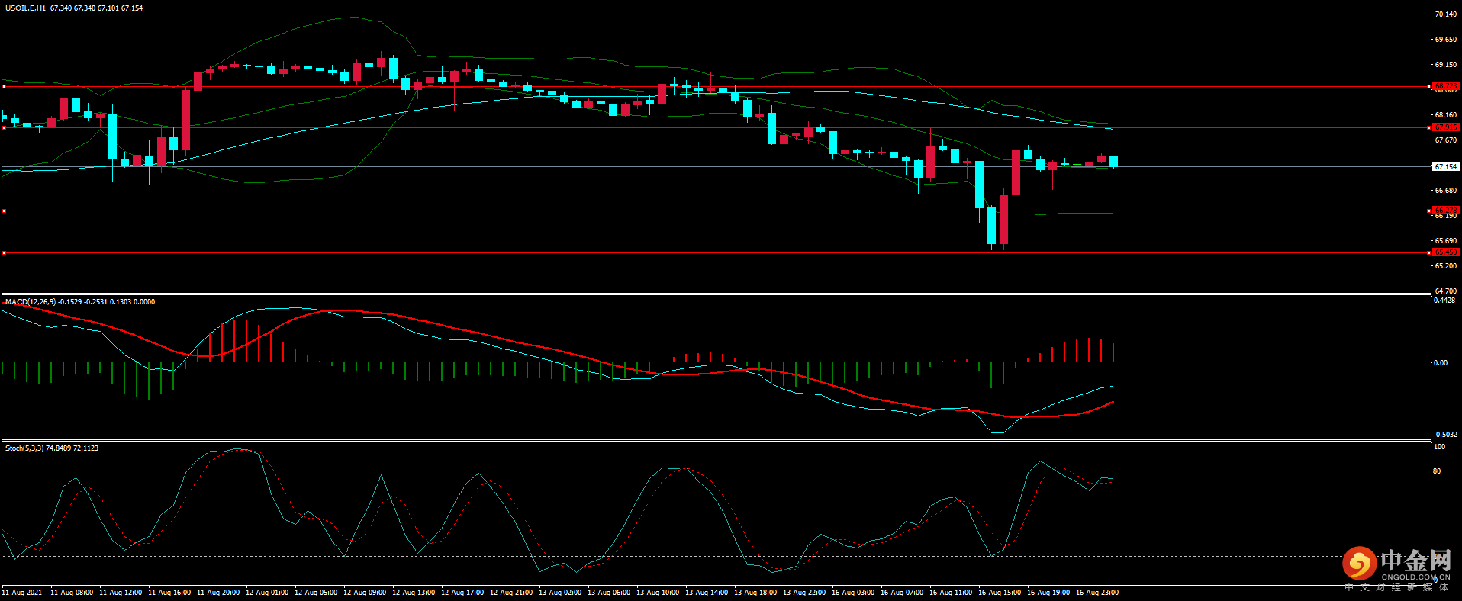
Task: Click the Stochastic scale value 100
Action: 1440,447
